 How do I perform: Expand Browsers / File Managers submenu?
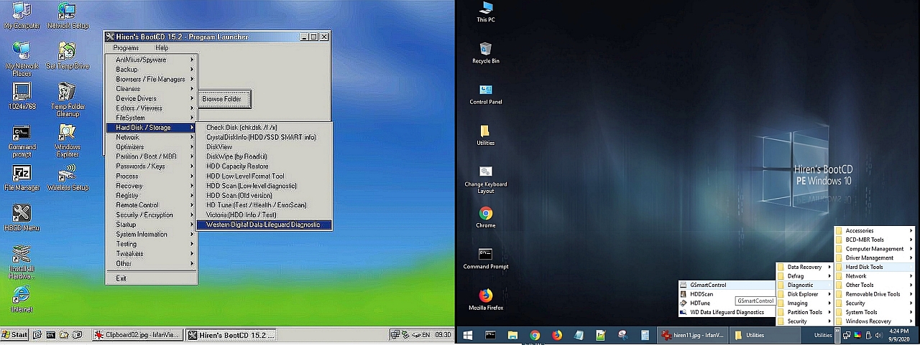click(151, 79)
